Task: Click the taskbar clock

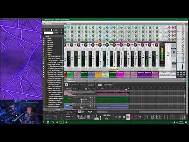Action: [181, 122]
